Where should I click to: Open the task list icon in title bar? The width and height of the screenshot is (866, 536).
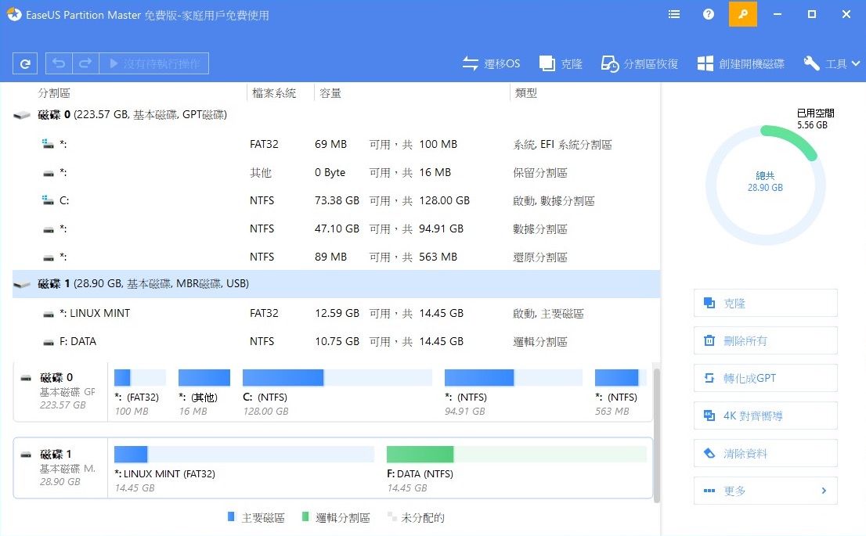(x=674, y=14)
